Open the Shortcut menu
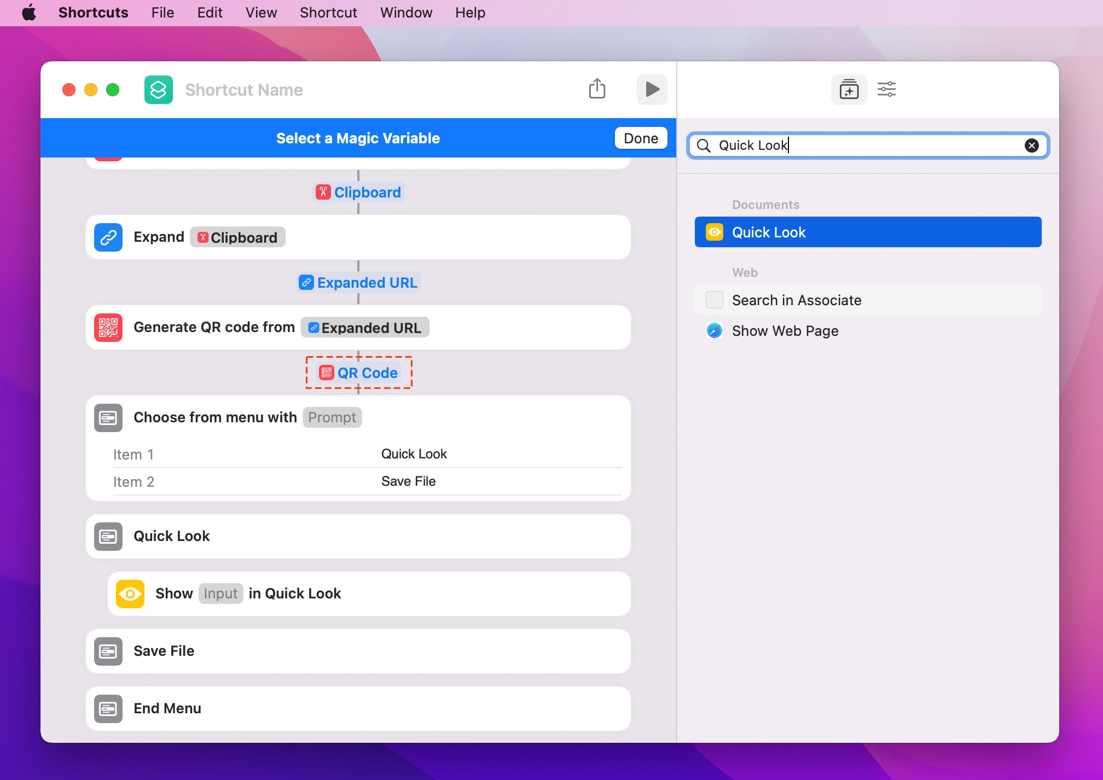 [x=328, y=13]
